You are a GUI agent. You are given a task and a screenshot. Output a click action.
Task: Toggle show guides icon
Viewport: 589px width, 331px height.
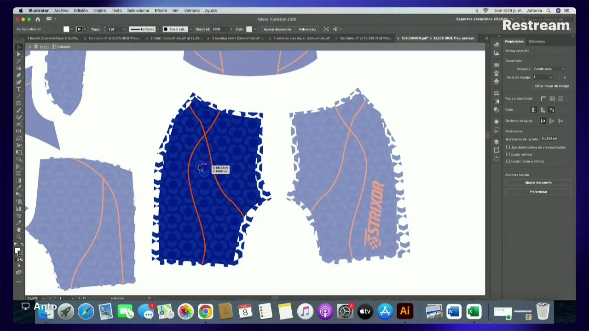click(x=534, y=109)
